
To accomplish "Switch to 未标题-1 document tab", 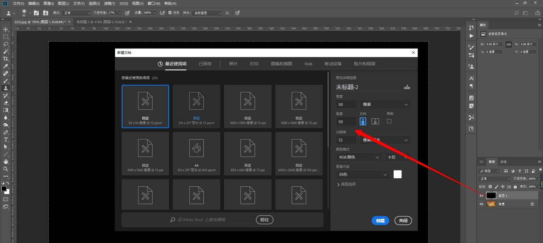I will (101, 22).
